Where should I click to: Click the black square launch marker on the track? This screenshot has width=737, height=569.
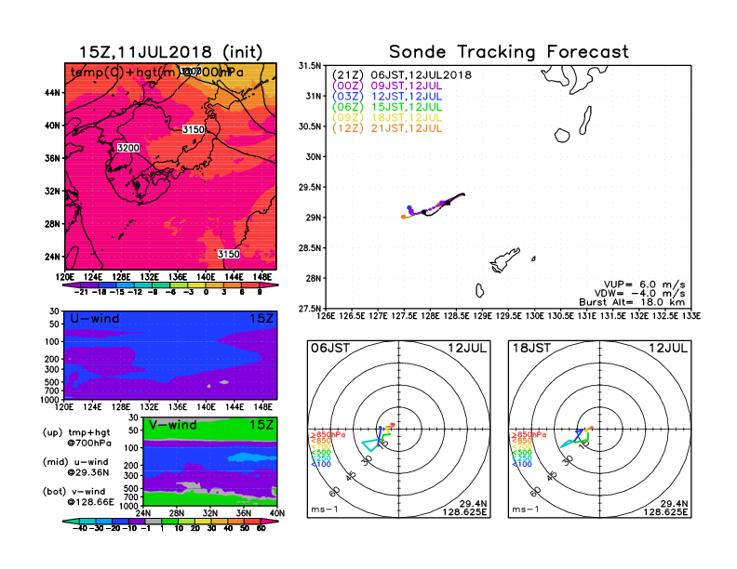[448, 203]
